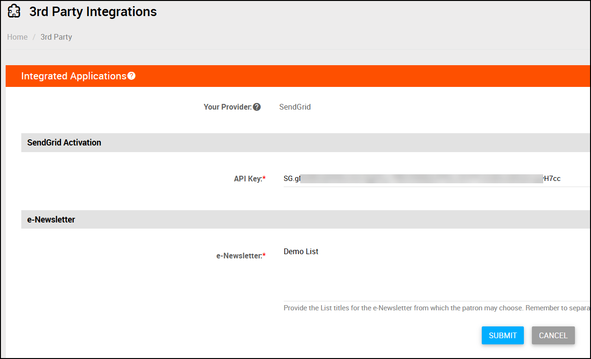Click the API Key label
This screenshot has width=591, height=359.
pyautogui.click(x=250, y=179)
